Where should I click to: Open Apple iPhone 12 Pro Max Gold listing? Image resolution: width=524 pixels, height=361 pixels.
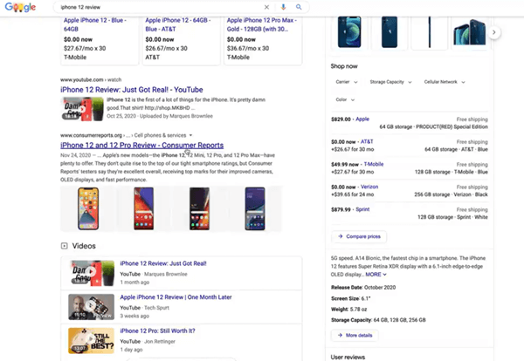[262, 24]
